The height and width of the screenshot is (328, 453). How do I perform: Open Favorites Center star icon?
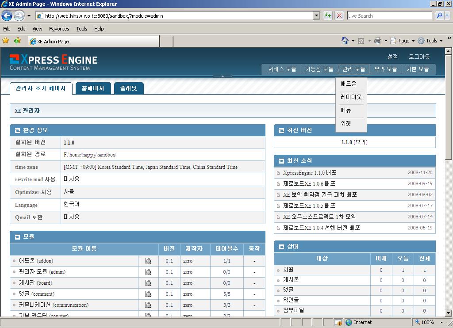click(5, 40)
